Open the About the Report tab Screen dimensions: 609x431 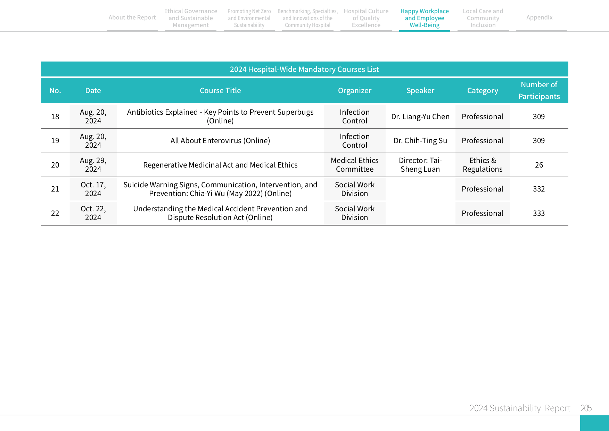click(x=132, y=17)
